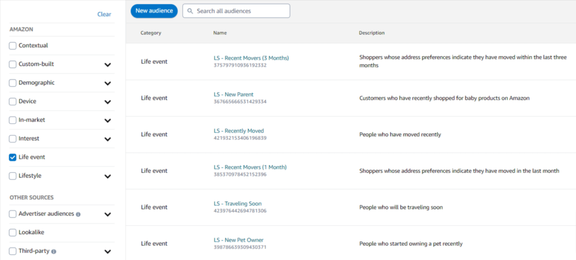Tick the Custom-built checkbox
This screenshot has height=260, width=576.
(13, 64)
